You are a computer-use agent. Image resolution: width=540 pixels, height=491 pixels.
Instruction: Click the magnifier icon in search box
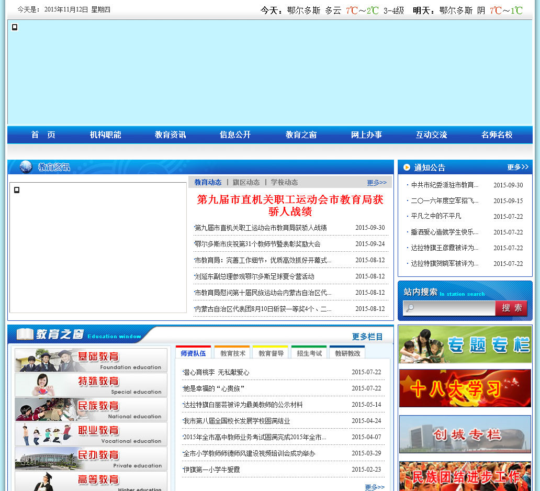[x=410, y=308]
